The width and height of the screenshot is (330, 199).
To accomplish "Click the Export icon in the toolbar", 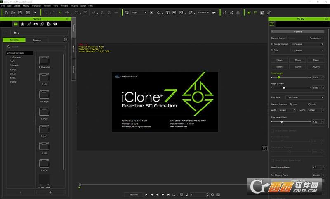I will (x=35, y=13).
